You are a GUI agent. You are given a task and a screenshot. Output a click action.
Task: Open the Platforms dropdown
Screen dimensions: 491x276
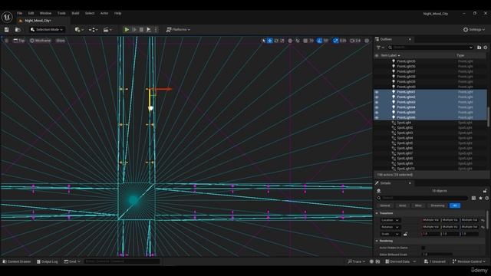(x=178, y=30)
